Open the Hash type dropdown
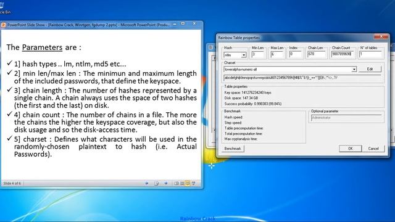395x222 pixels. click(244, 55)
